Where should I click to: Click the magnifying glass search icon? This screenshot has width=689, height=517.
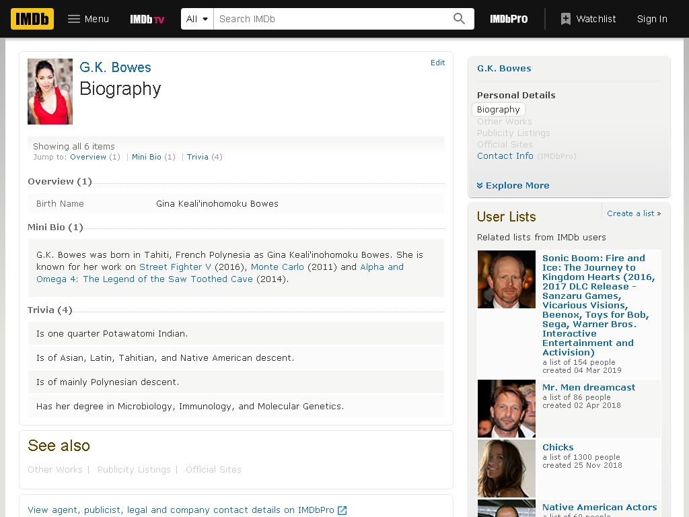point(459,19)
